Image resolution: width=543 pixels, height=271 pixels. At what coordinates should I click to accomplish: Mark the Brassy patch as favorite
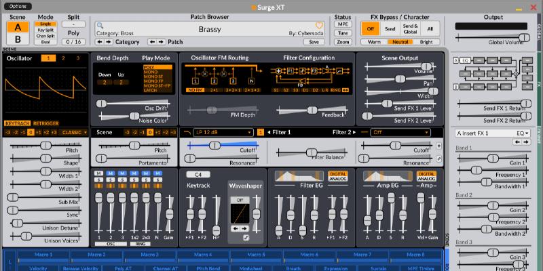319,25
